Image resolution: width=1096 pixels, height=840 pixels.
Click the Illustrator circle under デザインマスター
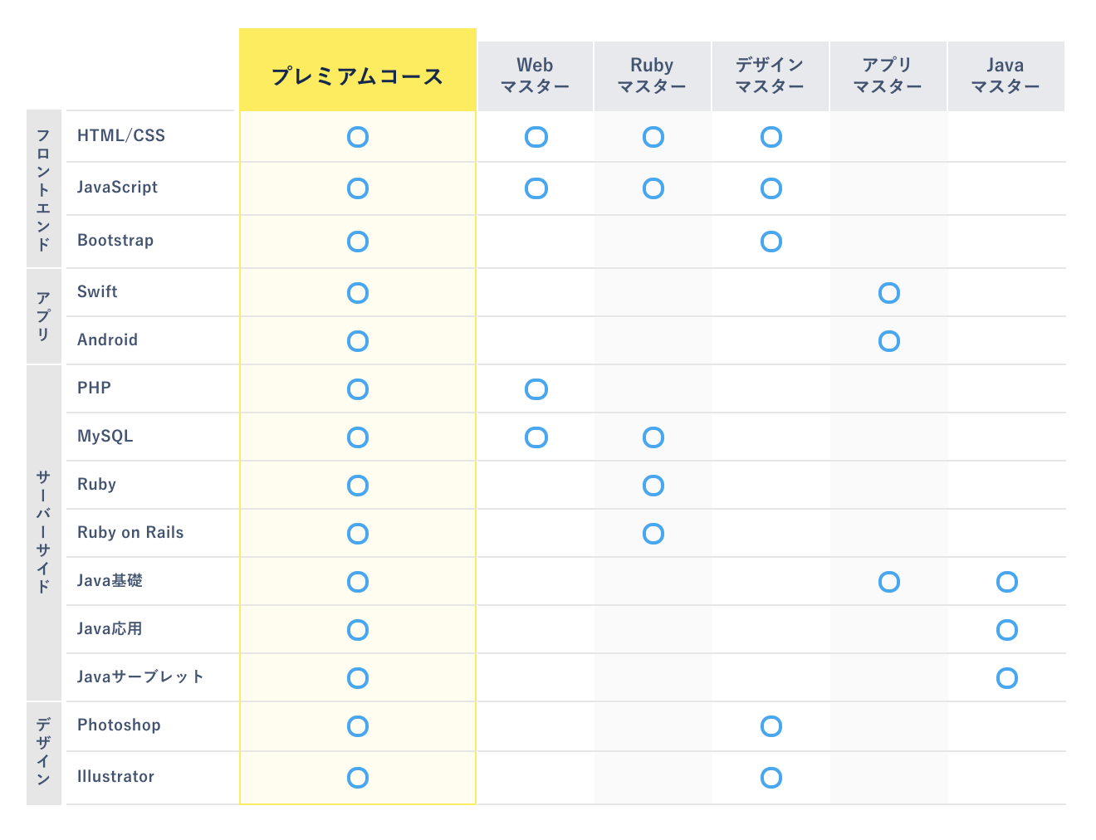coord(771,778)
